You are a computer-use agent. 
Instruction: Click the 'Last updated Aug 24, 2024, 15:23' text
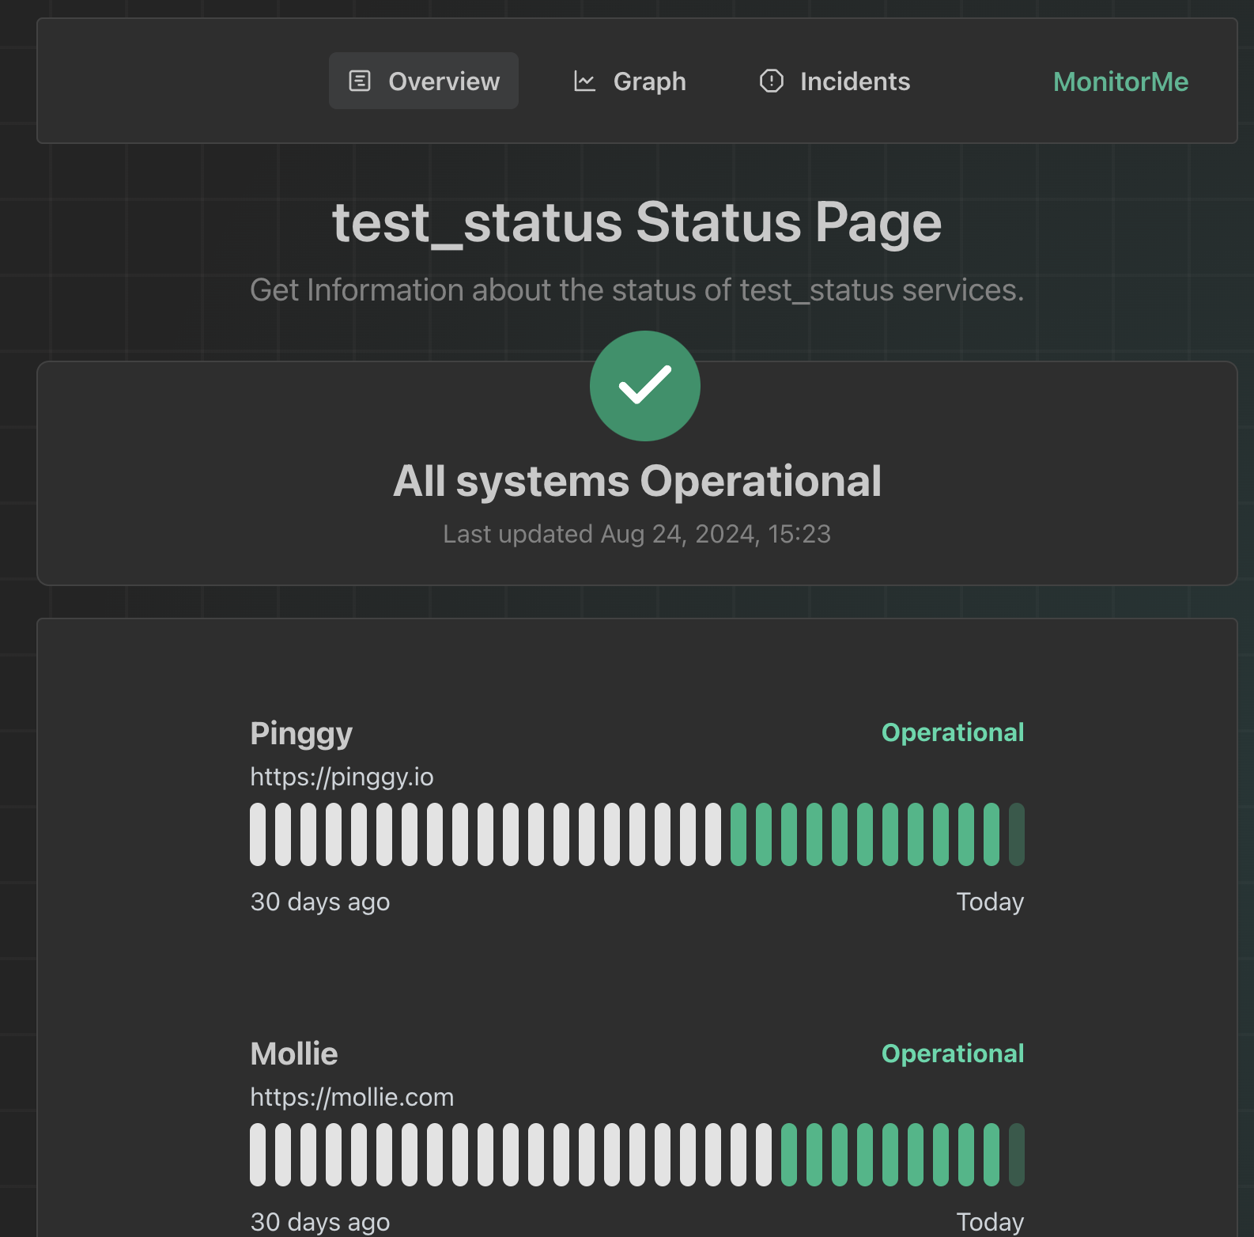[x=637, y=534]
